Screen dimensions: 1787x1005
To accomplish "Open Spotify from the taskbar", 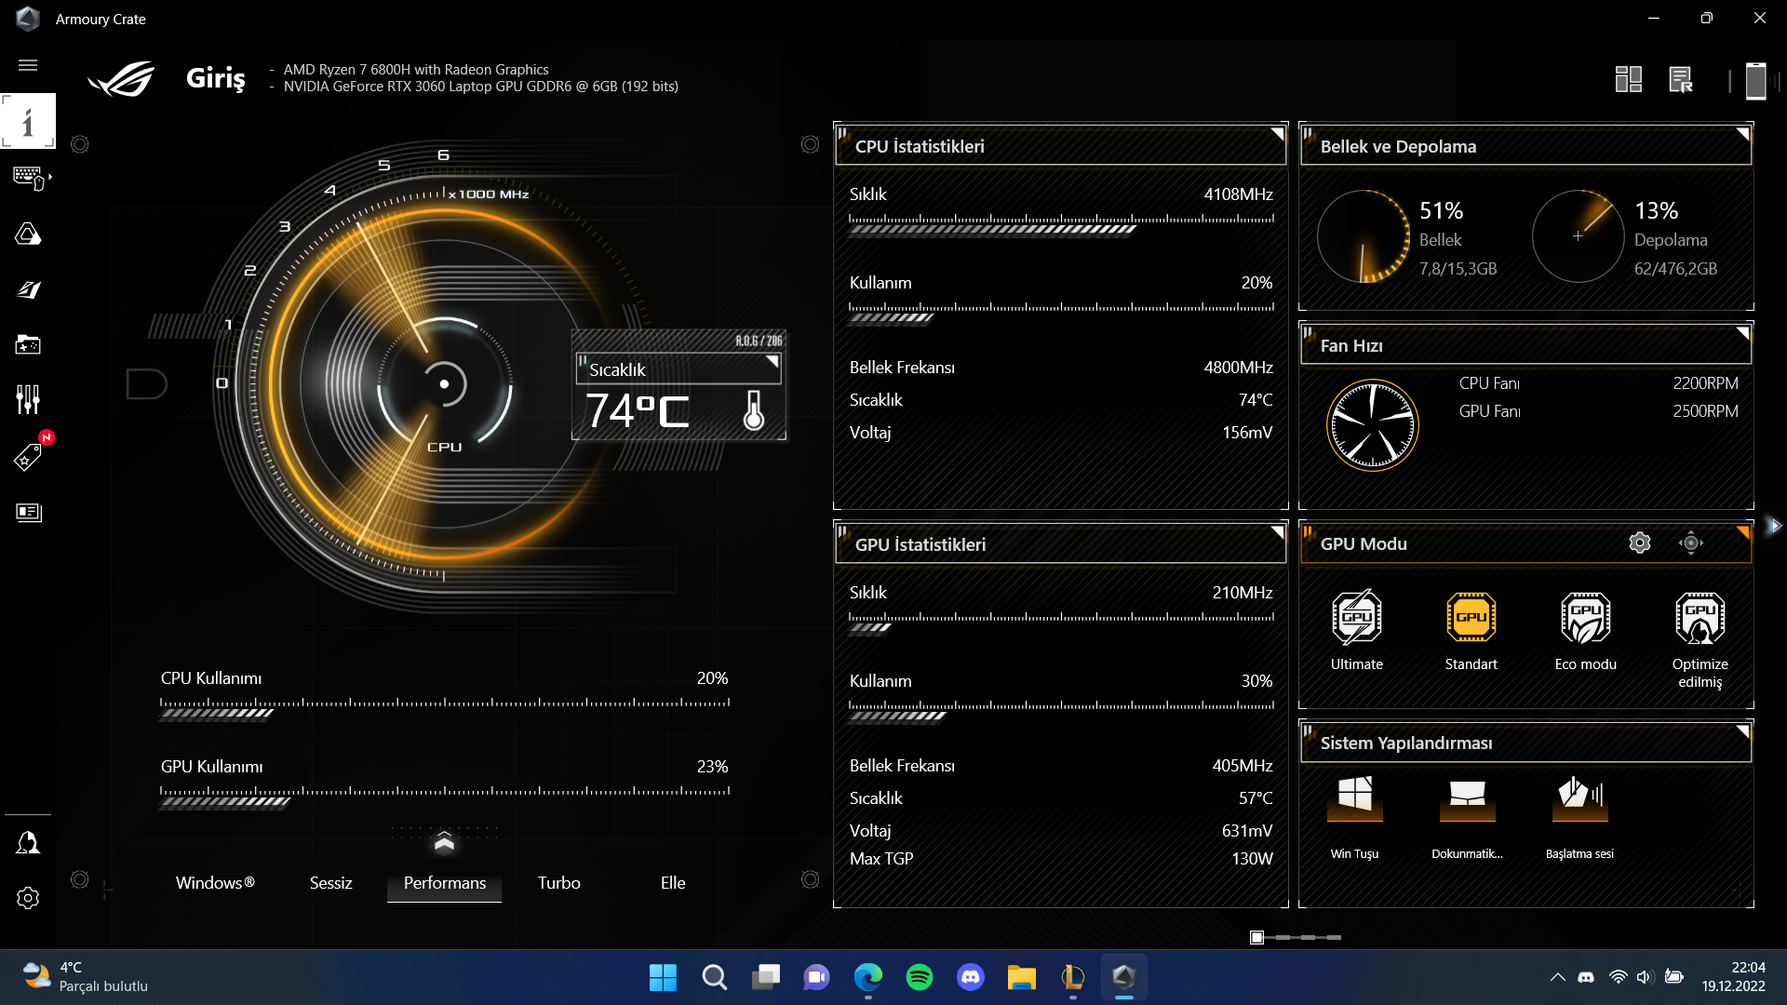I will pyautogui.click(x=919, y=977).
